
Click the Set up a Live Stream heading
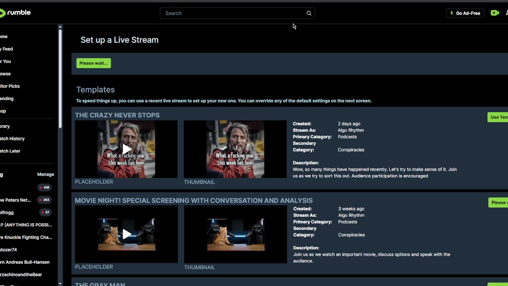tap(119, 40)
